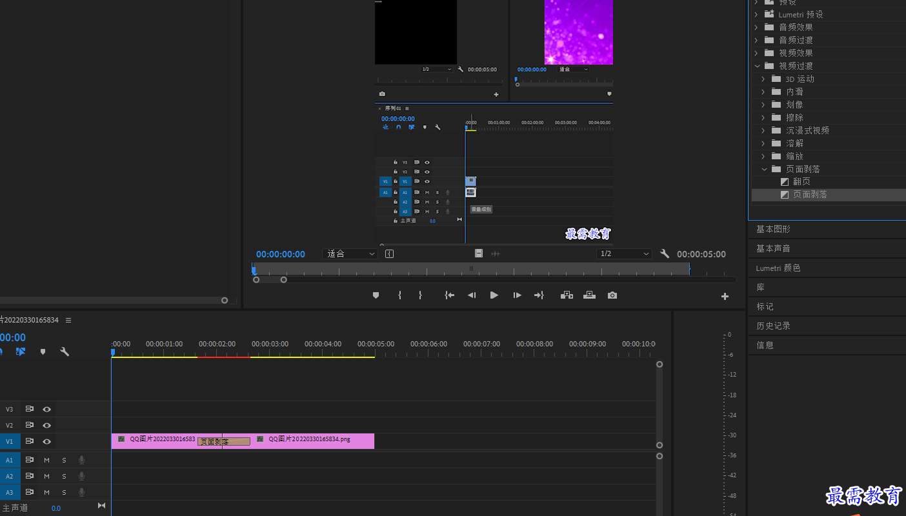906x516 pixels.
Task: Toggle sync lock on V1 track
Action: click(x=29, y=442)
